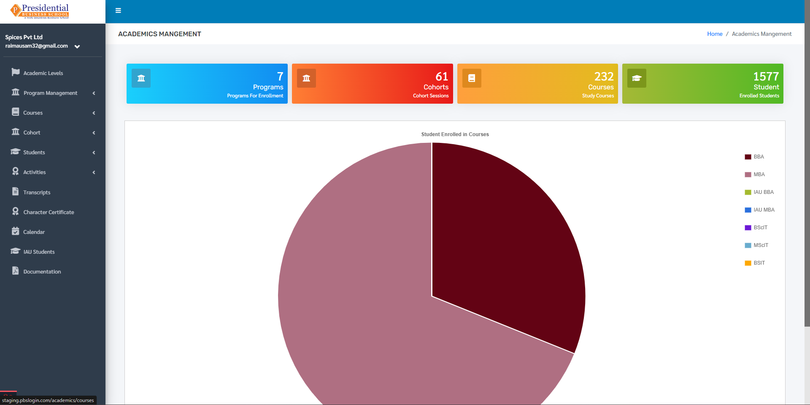Click the Presidential Business School logo
The image size is (810, 405).
(40, 11)
